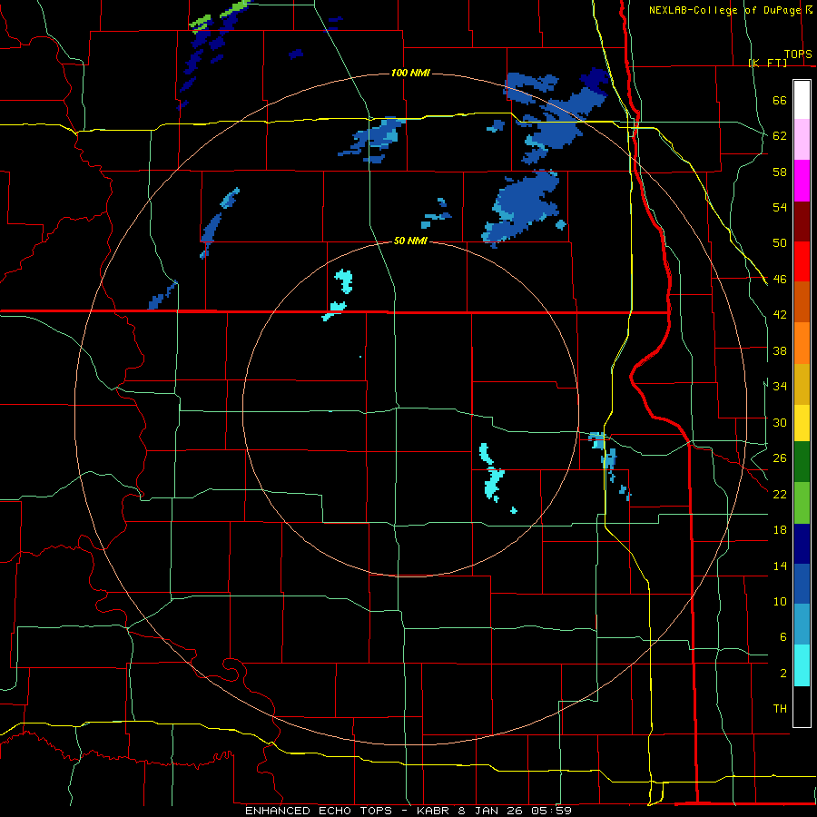Click the 54 scale value
This screenshot has height=817, width=817.
[780, 207]
